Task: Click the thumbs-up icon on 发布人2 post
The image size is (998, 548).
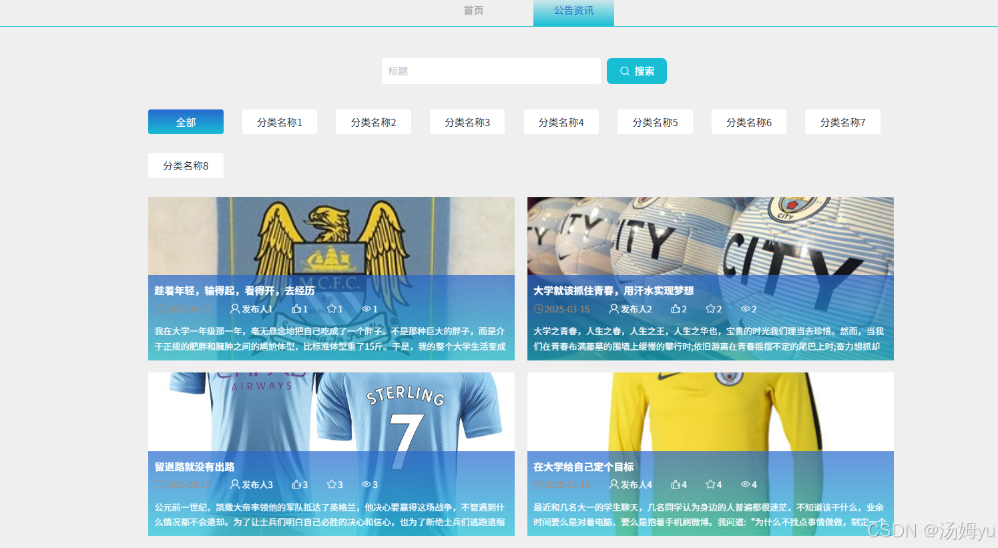Action: (x=676, y=308)
